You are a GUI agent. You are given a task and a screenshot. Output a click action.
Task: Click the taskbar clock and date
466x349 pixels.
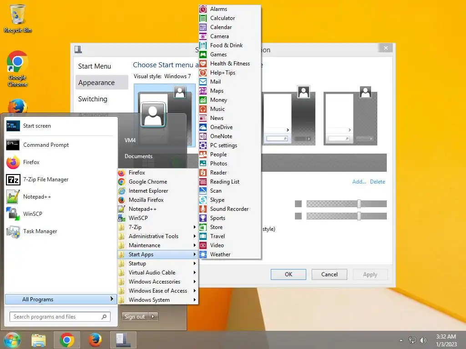click(x=446, y=340)
